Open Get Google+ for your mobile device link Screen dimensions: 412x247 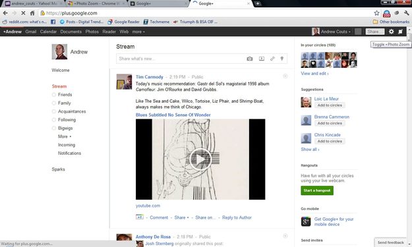334,221
